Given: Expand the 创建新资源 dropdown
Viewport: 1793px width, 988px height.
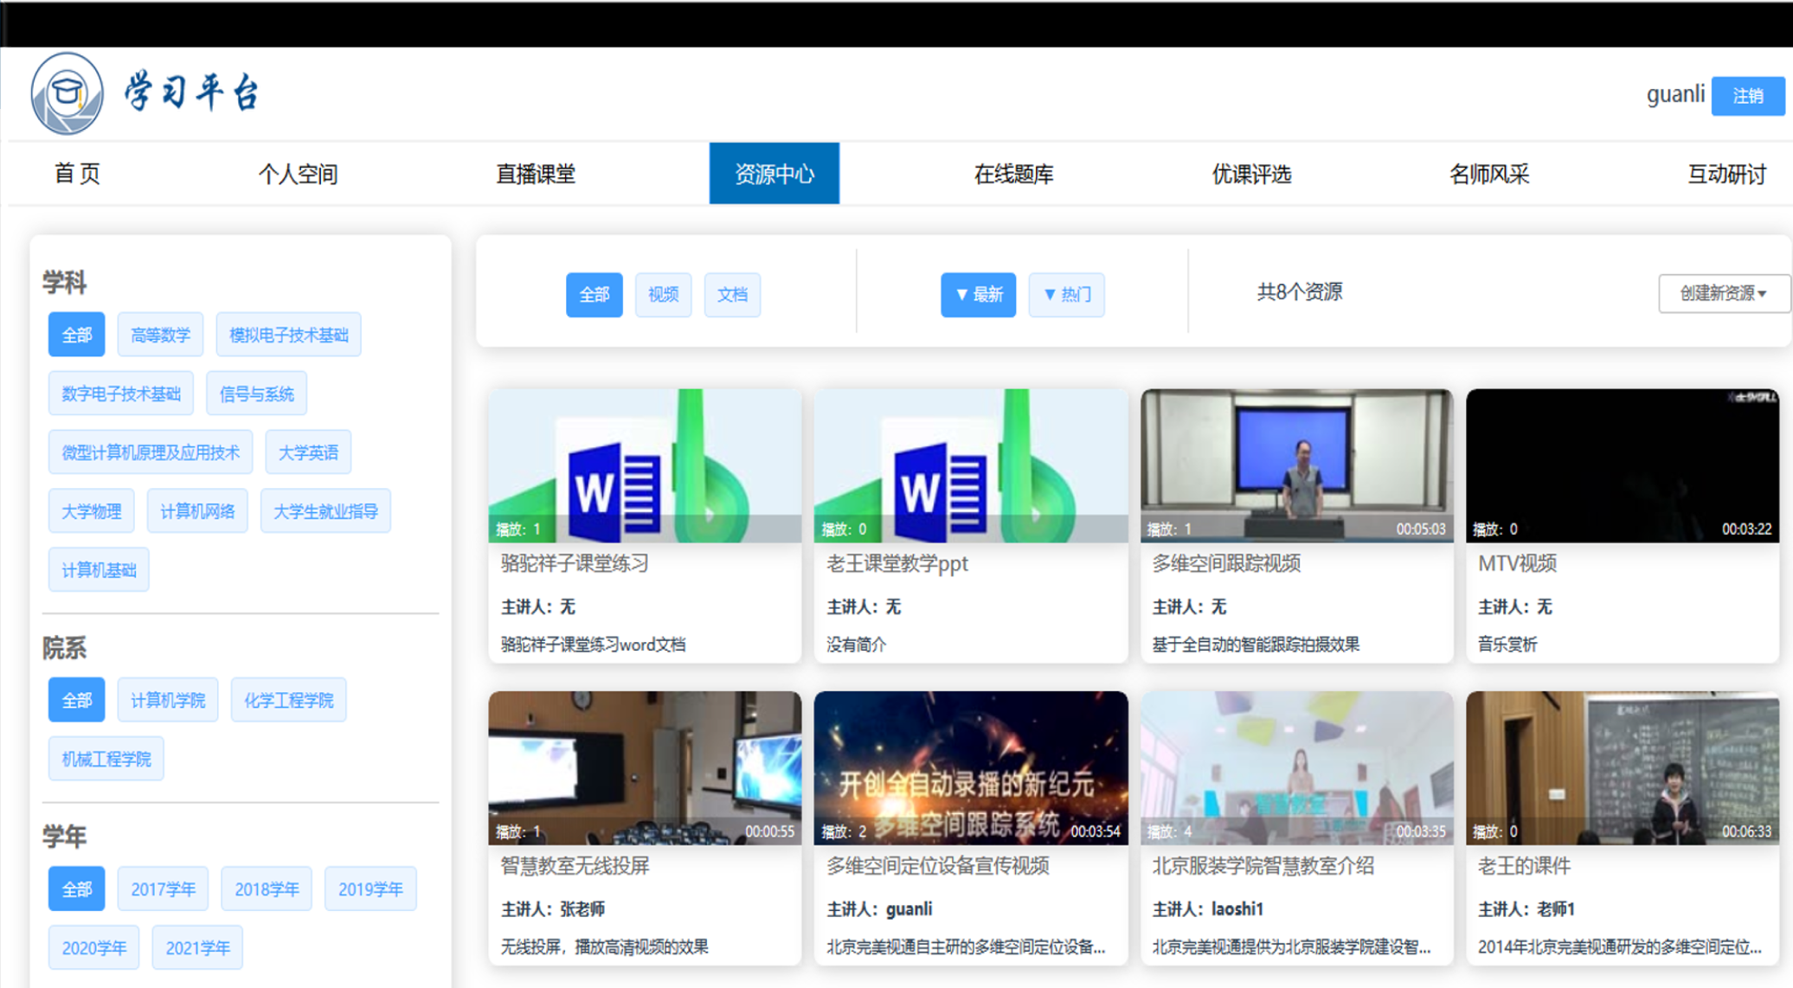Looking at the screenshot, I should pos(1722,294).
